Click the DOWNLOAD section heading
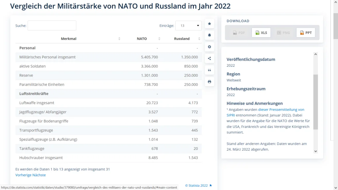The height and width of the screenshot is (190, 338). pyautogui.click(x=238, y=21)
